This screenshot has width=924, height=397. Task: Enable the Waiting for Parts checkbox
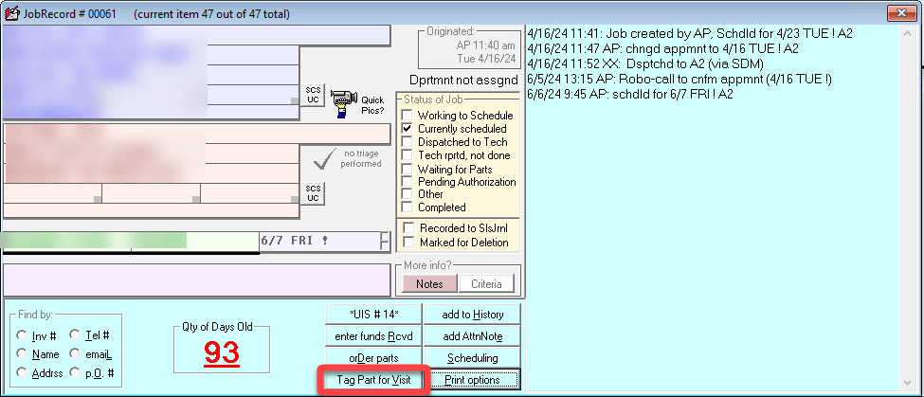408,169
